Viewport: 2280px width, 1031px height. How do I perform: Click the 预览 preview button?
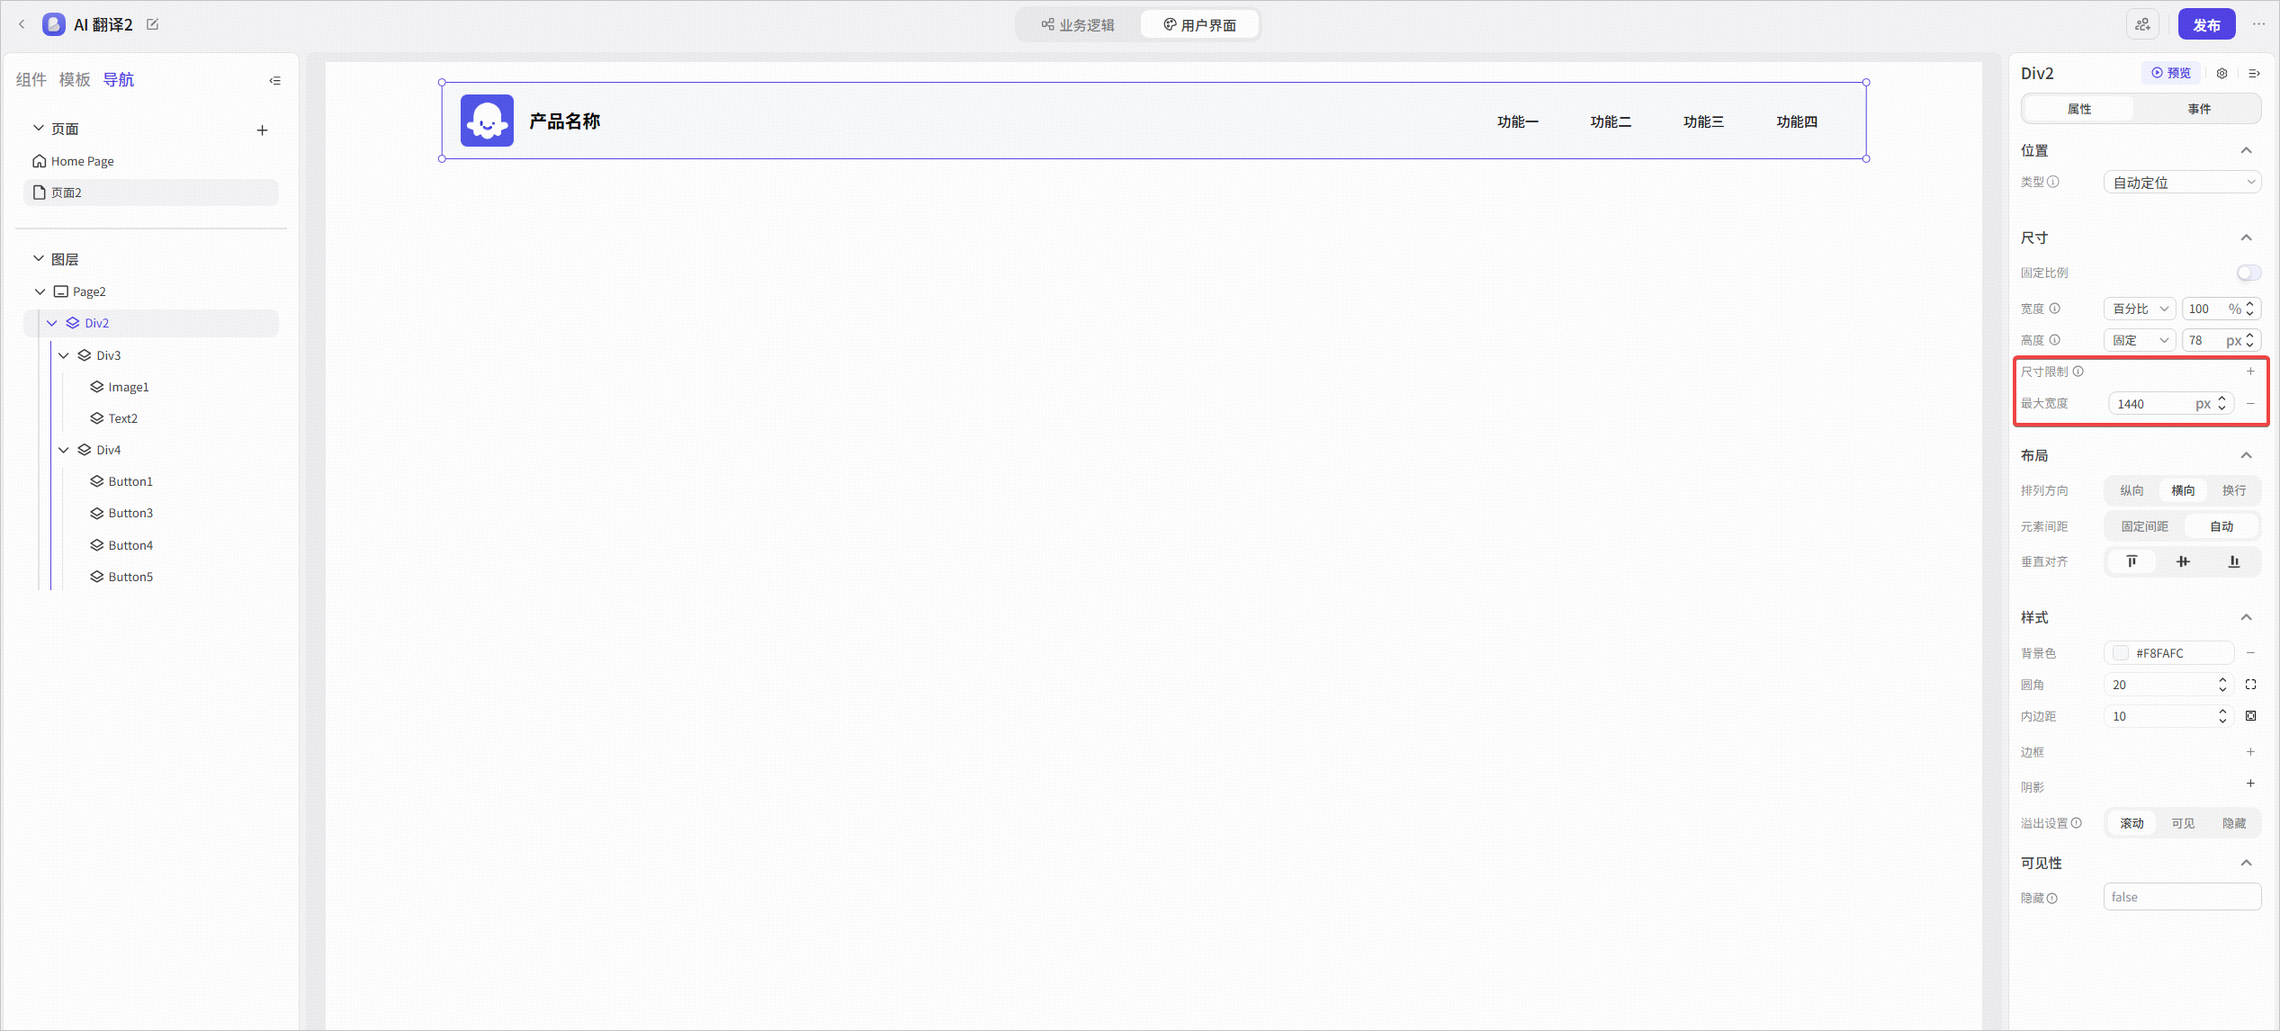point(2171,73)
